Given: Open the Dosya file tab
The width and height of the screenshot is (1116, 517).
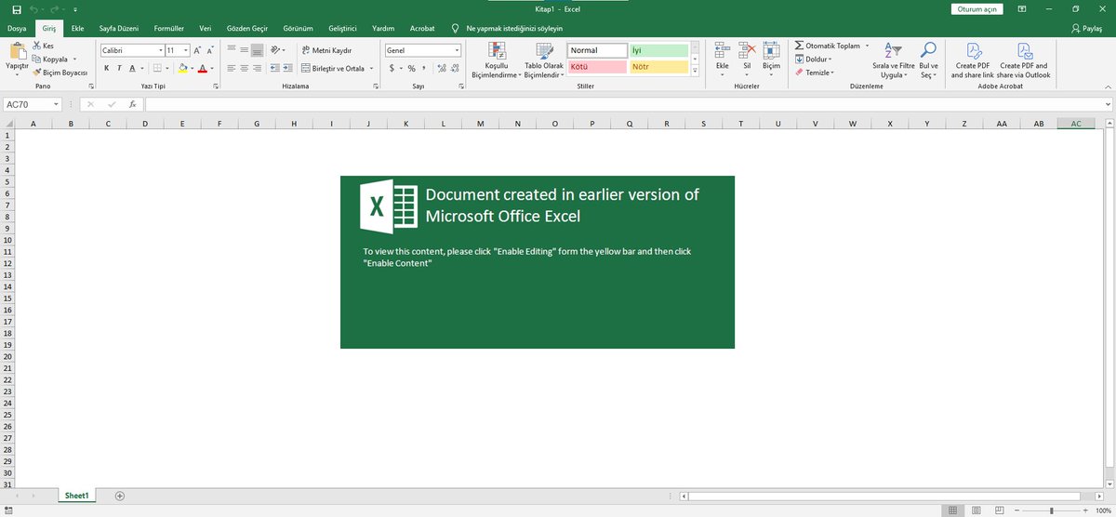Looking at the screenshot, I should pyautogui.click(x=17, y=29).
